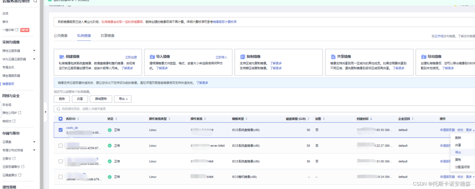Sort by 操作系统 column arrows
Screen dimensions: 475x189
coord(205,119)
